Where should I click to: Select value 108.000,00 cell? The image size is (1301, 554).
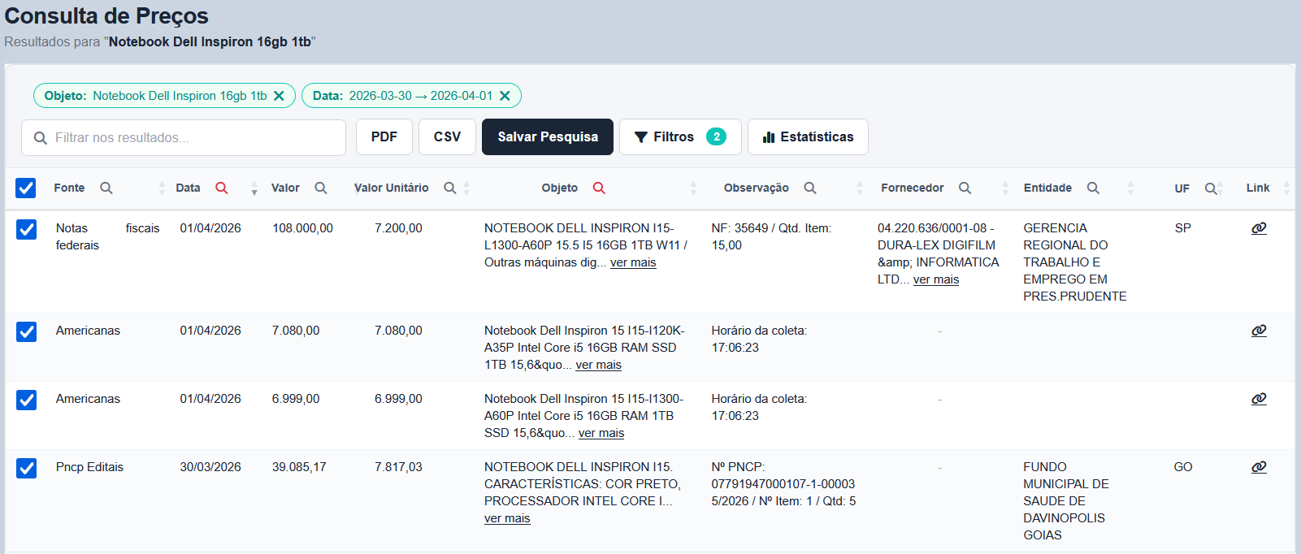[x=302, y=228]
